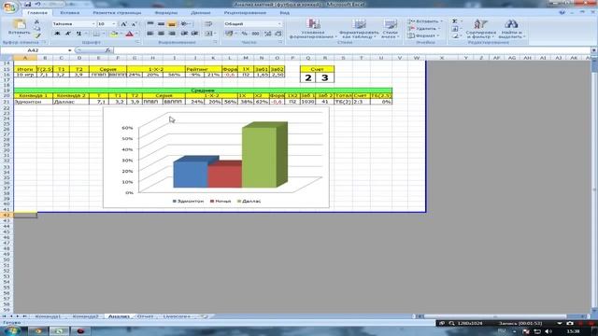Cut selection with scissors icon

(x=36, y=22)
